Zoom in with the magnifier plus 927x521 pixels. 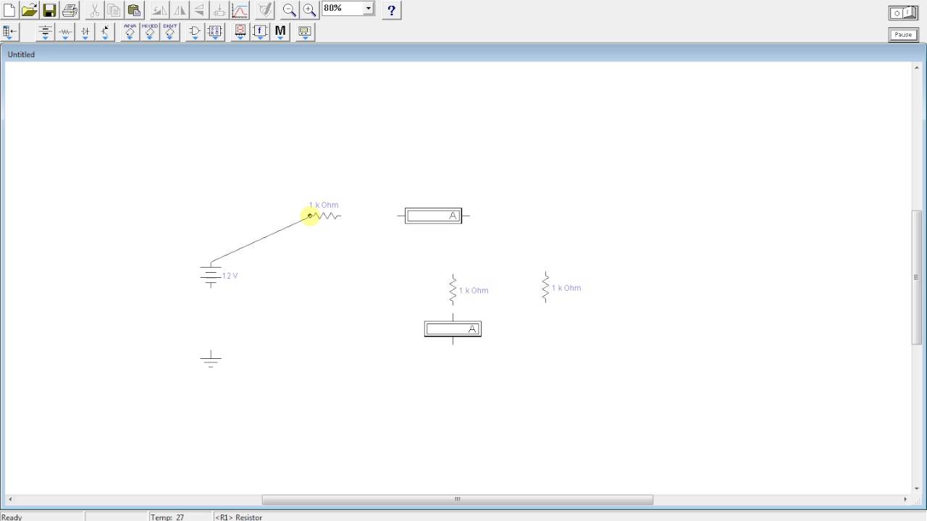pos(309,10)
